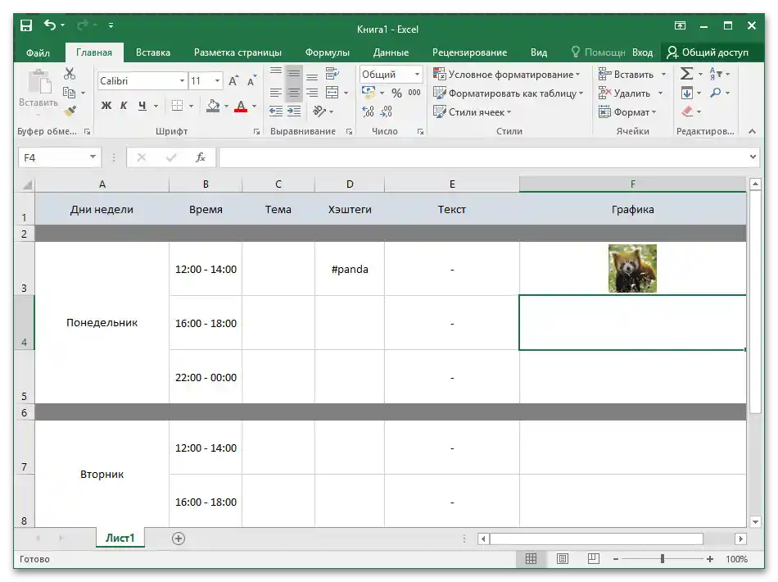Open the font size dropdown
The height and width of the screenshot is (582, 778).
[217, 81]
